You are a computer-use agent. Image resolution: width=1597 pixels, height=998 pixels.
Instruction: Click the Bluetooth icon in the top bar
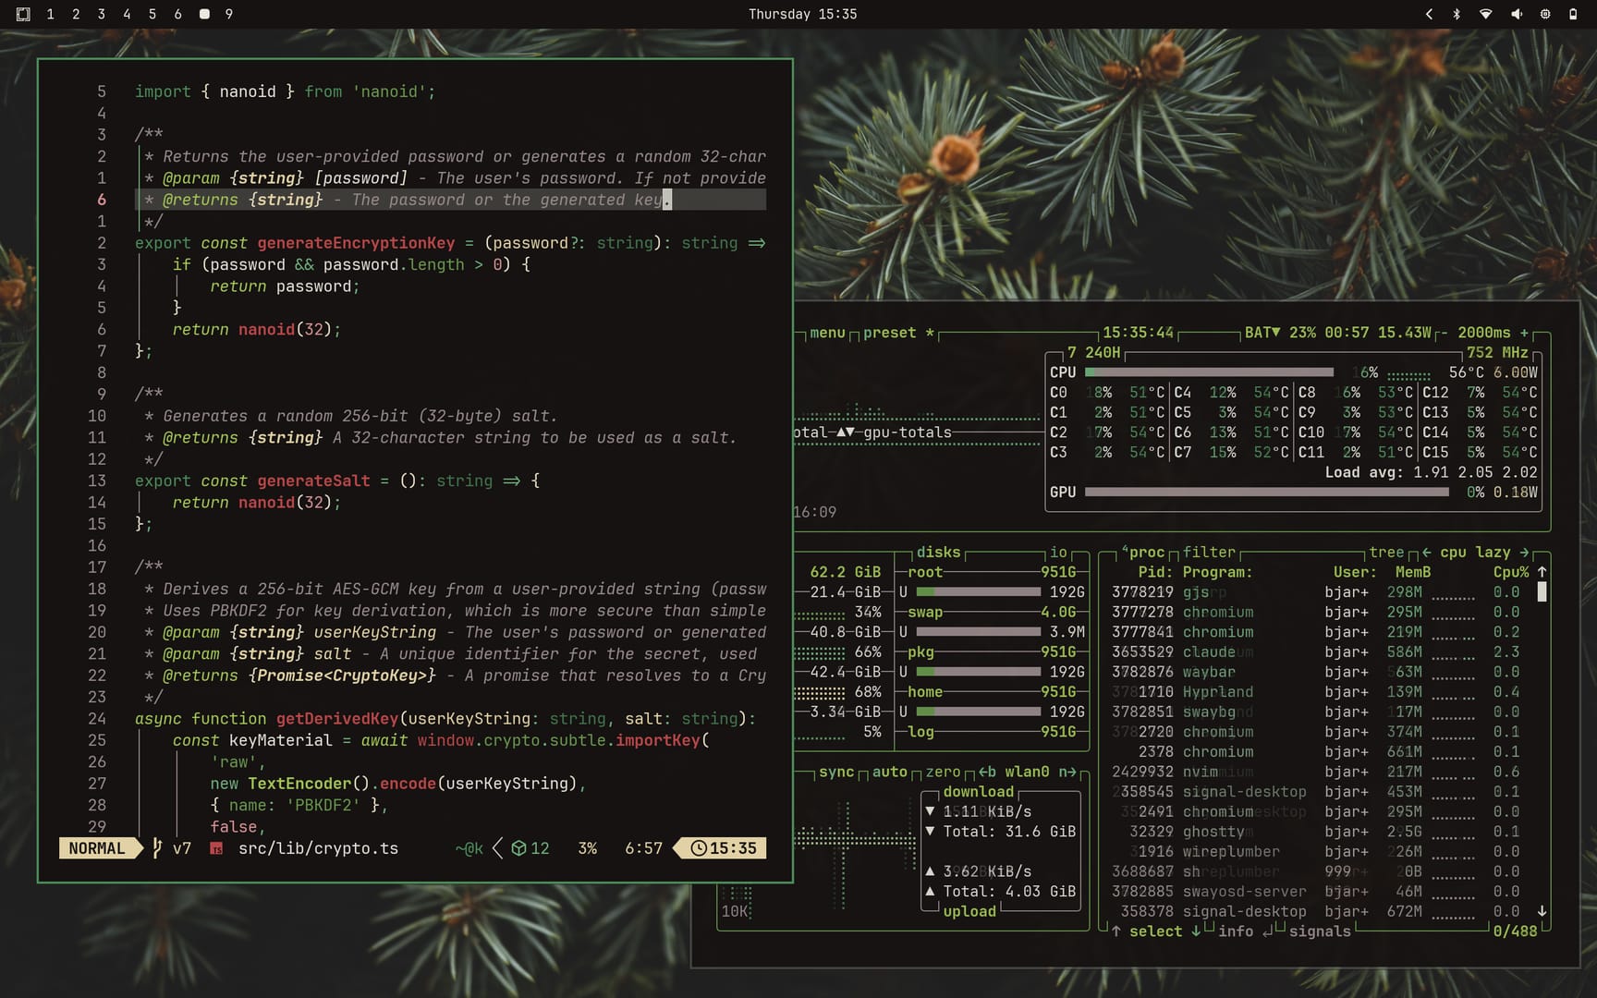coord(1457,14)
